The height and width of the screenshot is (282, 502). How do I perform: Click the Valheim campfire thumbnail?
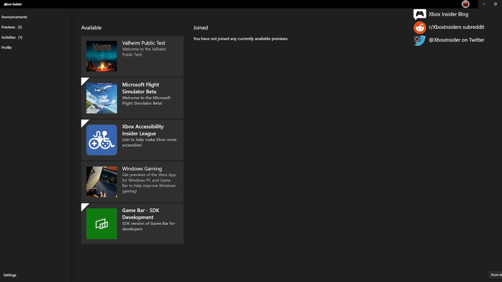click(101, 56)
